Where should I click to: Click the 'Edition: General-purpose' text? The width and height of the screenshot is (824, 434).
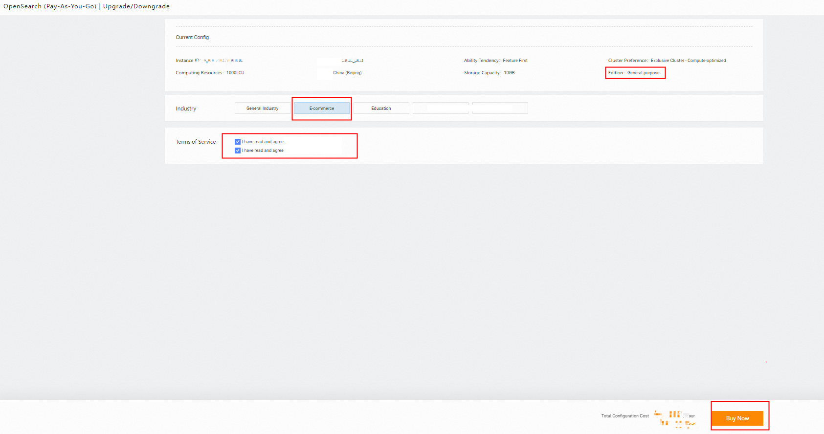click(x=634, y=73)
